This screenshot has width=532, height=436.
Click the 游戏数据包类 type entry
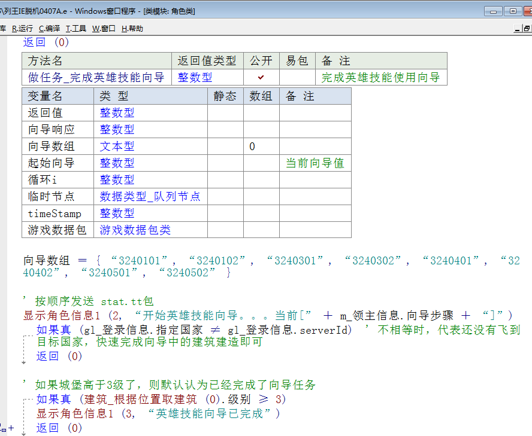click(135, 230)
